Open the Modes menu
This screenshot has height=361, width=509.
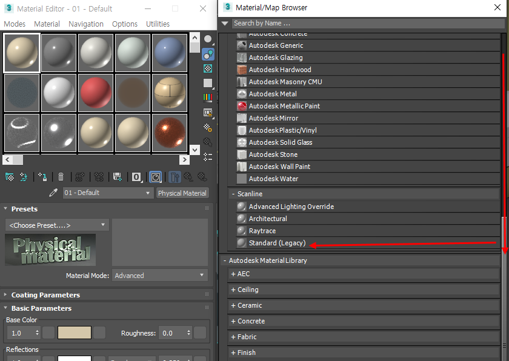15,24
